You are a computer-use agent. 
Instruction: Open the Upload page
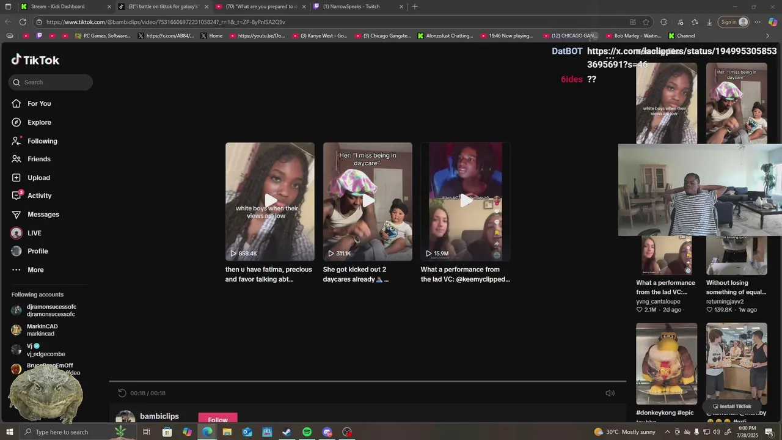pos(38,178)
